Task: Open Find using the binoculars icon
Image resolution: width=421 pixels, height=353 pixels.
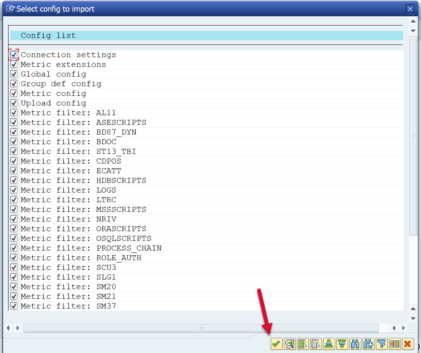Action: [355, 343]
